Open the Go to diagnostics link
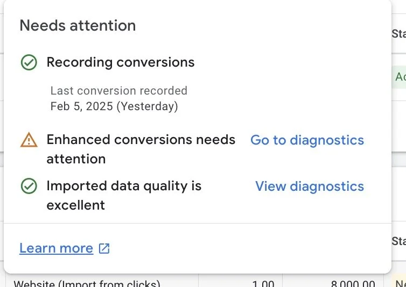Image resolution: width=406 pixels, height=287 pixels. tap(307, 140)
